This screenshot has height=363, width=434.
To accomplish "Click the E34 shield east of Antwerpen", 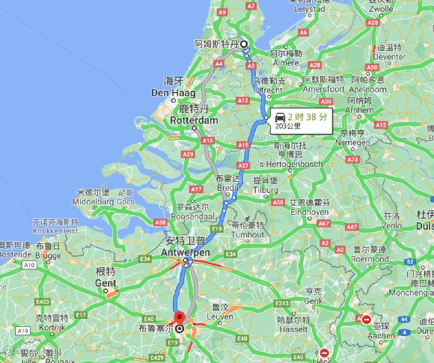I will click(230, 254).
